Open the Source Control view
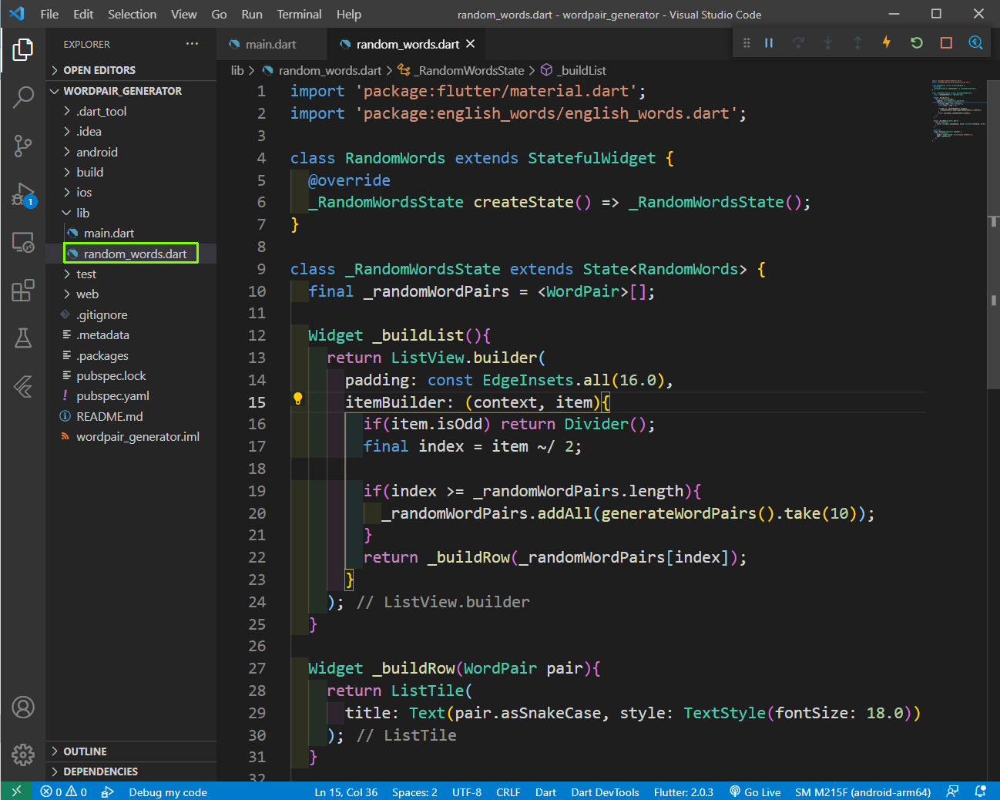 coord(23,146)
